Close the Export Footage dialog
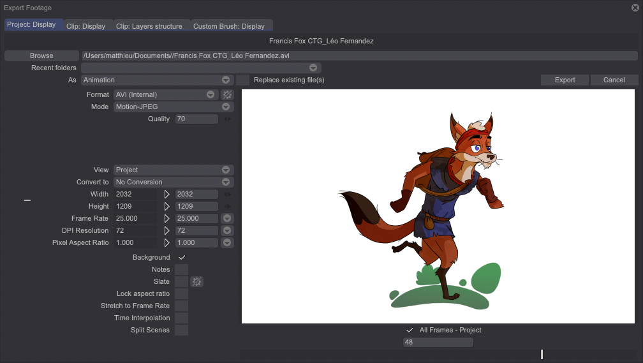 635,8
